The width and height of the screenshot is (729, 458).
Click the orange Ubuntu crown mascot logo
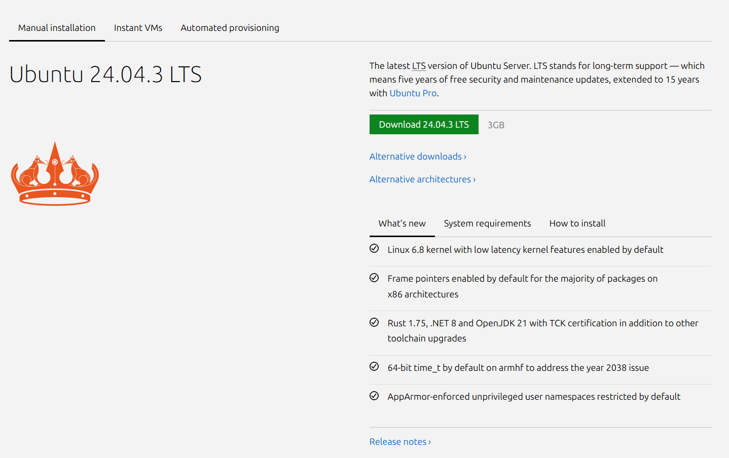tap(55, 174)
